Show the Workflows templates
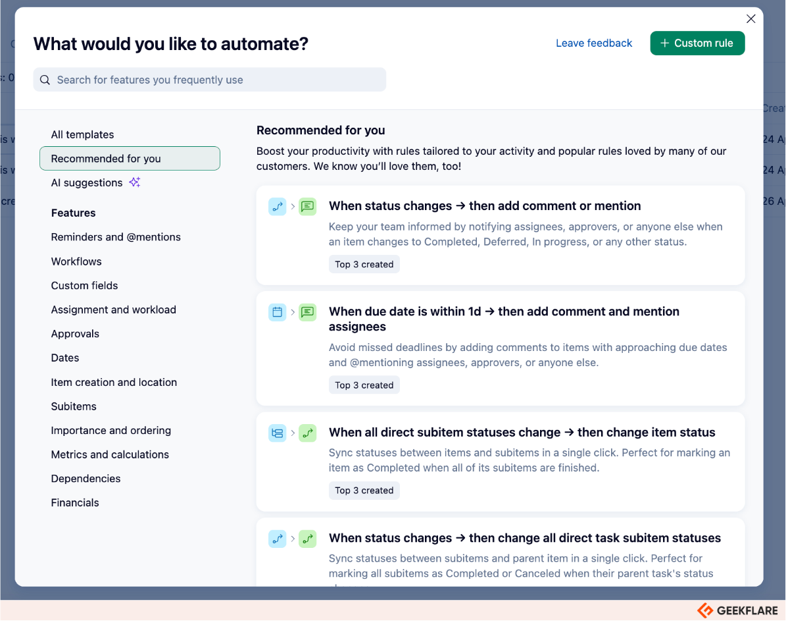Screen dimensions: 786x621 pyautogui.click(x=76, y=261)
